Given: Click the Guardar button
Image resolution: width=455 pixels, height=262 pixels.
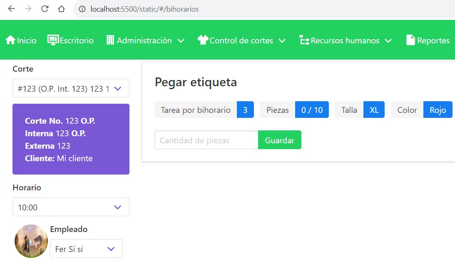Looking at the screenshot, I should pos(279,140).
